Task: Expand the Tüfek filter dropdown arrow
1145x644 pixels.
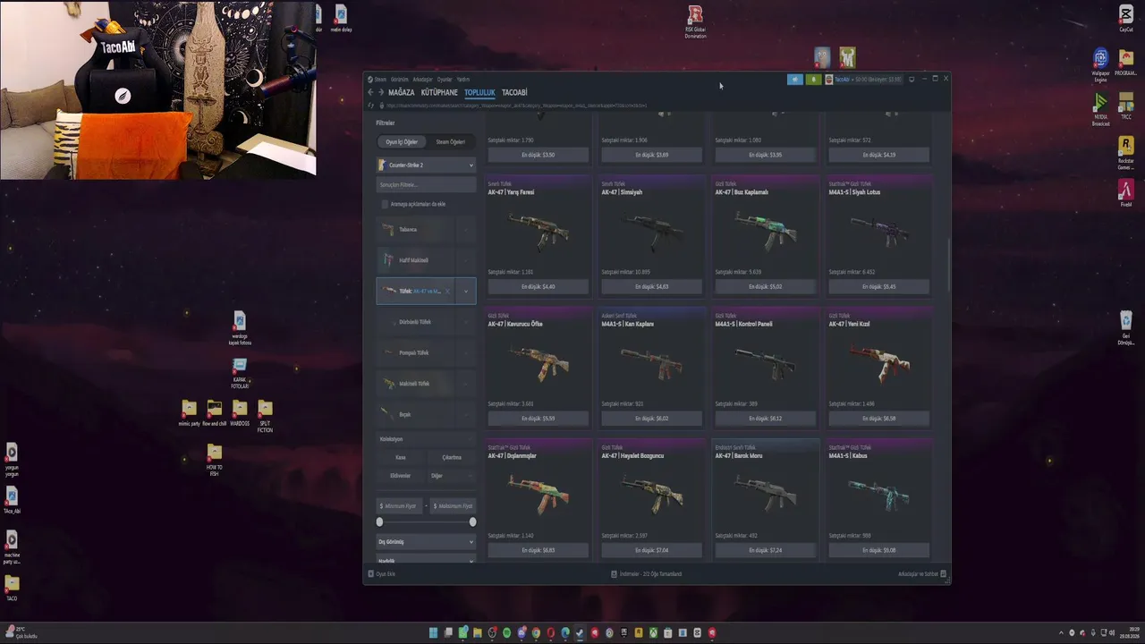Action: [465, 291]
